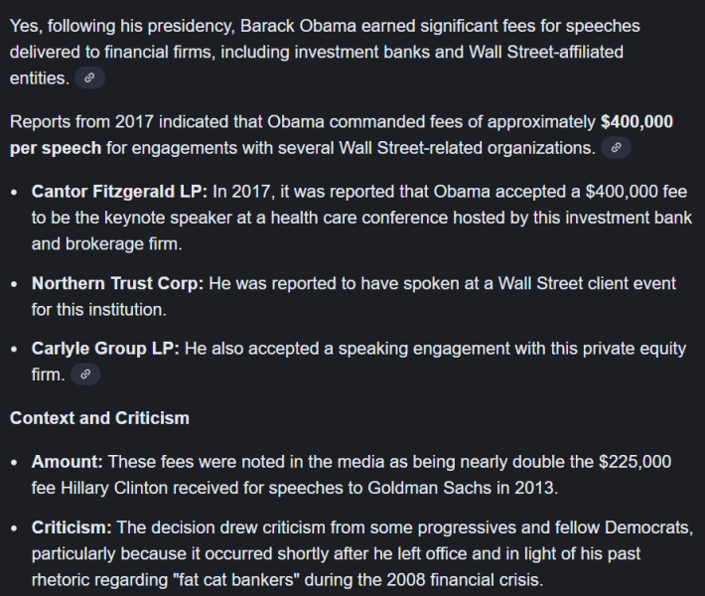The height and width of the screenshot is (596, 705).
Task: Click the bold "Amount:" label
Action: (x=68, y=462)
